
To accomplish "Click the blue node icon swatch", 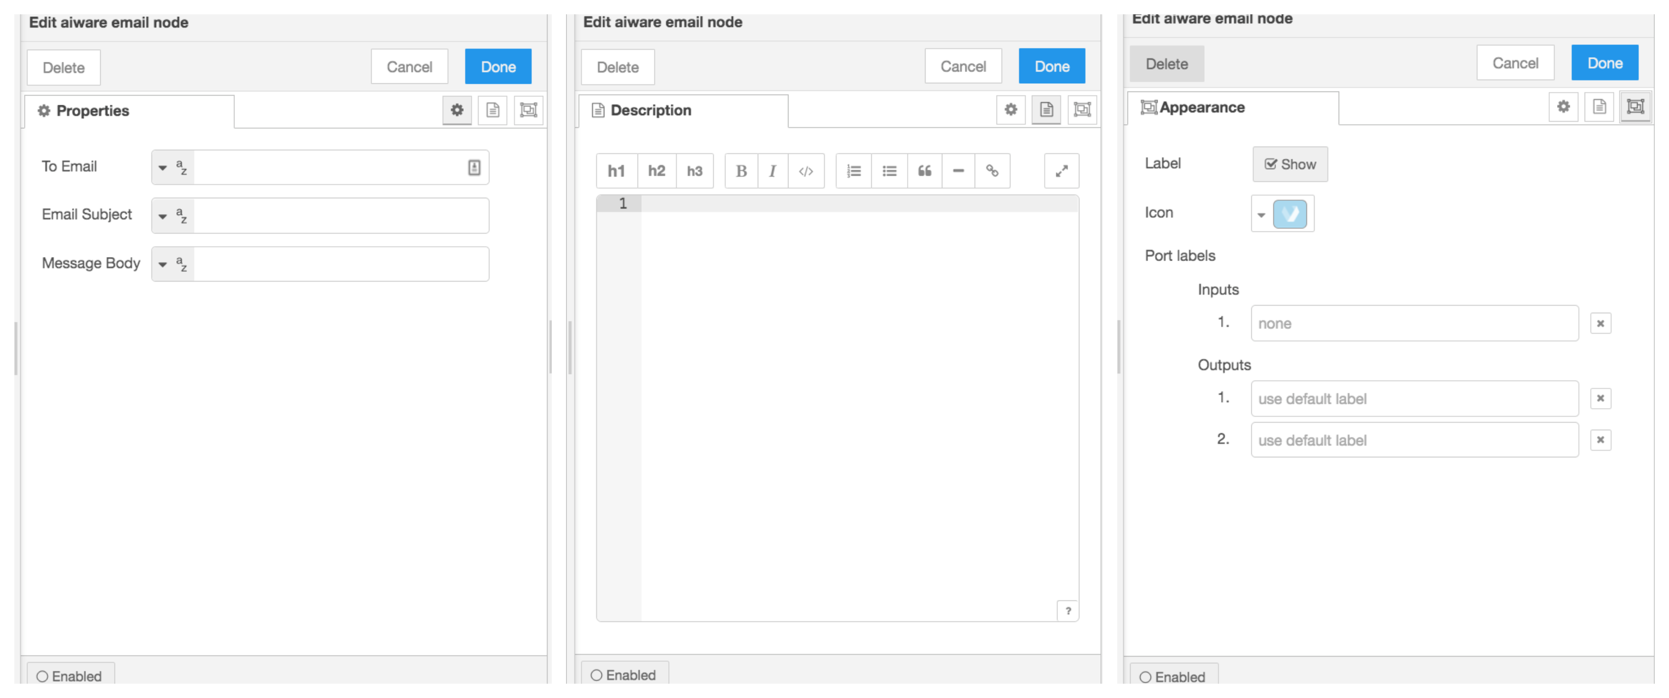I will click(1291, 214).
